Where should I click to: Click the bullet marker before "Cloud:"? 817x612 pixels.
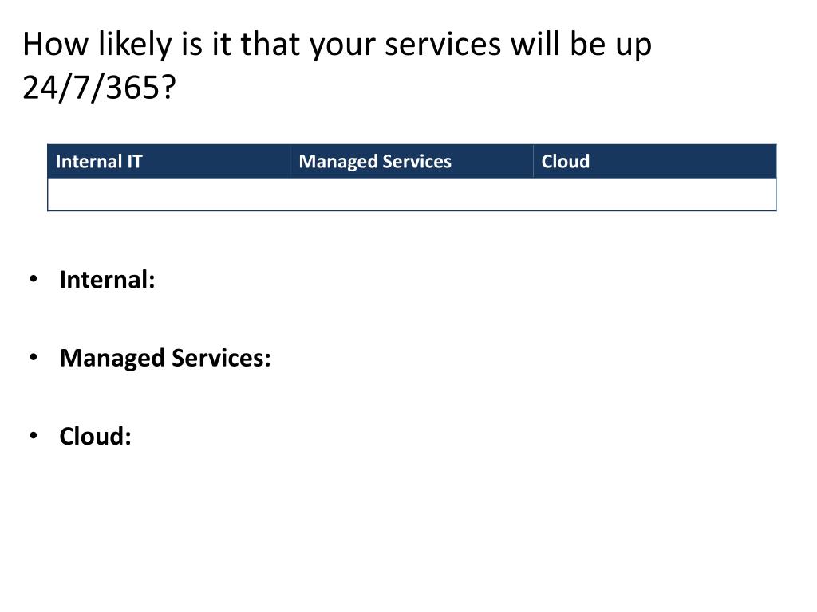[34, 436]
